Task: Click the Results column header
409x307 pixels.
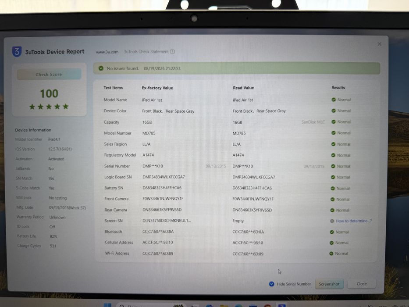Action: click(x=338, y=88)
